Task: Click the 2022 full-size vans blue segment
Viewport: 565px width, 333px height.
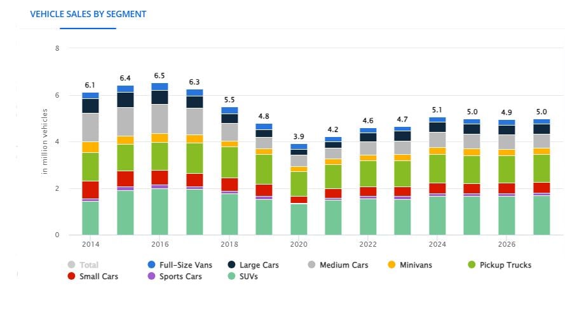Action: [368, 130]
